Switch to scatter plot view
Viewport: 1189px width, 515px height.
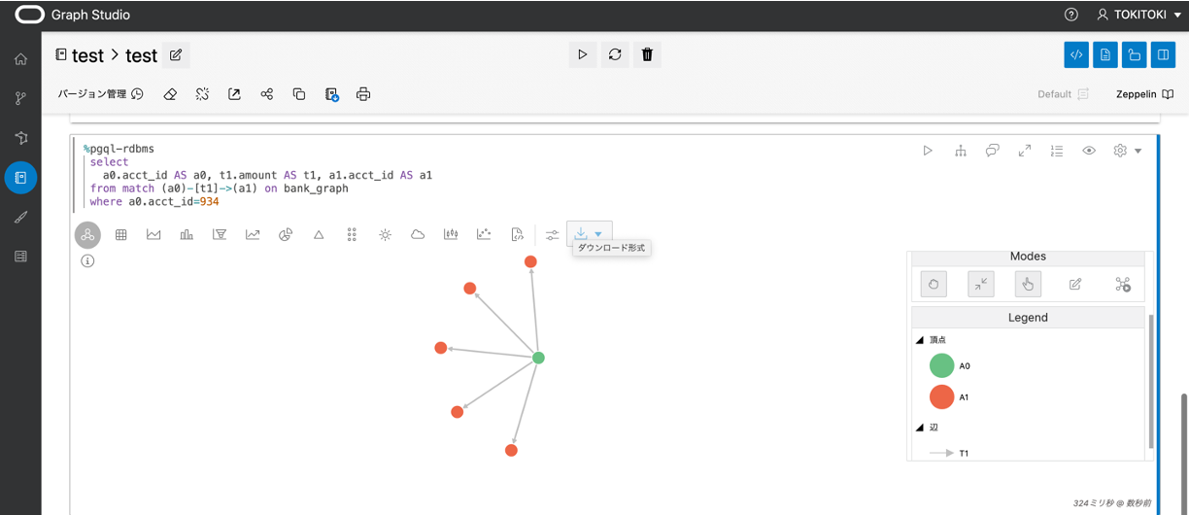click(x=484, y=234)
